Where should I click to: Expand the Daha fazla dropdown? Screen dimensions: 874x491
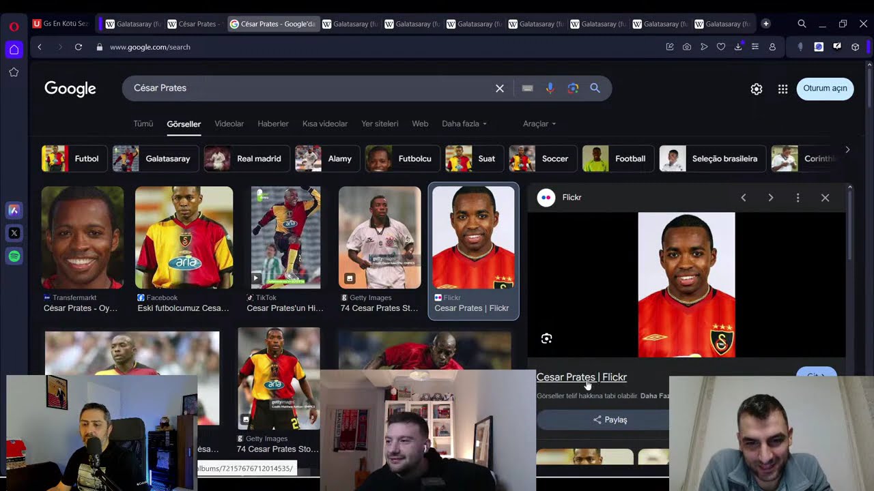tap(464, 123)
